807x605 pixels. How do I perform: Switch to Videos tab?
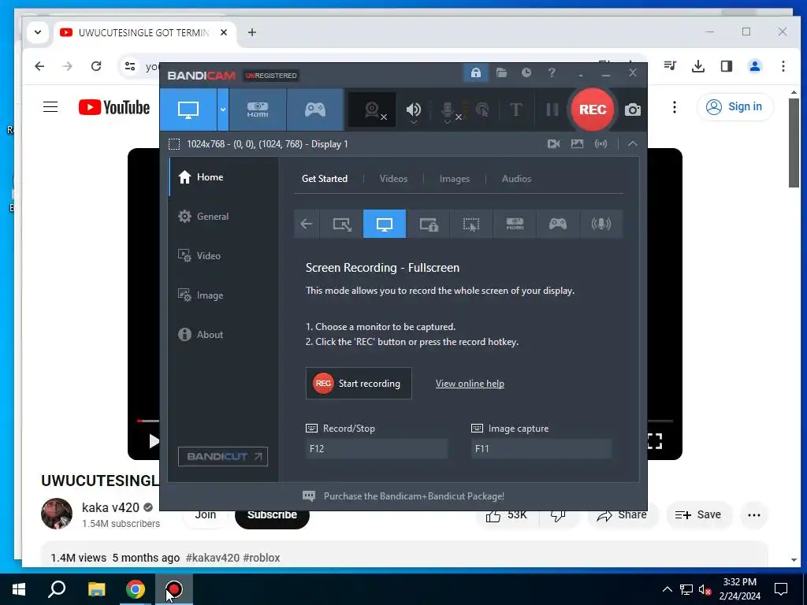tap(393, 179)
